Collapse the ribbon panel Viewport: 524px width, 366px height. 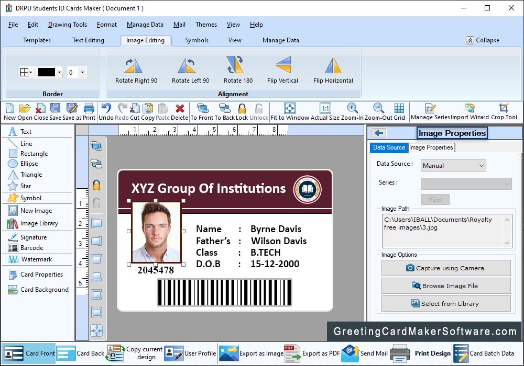[x=483, y=40]
